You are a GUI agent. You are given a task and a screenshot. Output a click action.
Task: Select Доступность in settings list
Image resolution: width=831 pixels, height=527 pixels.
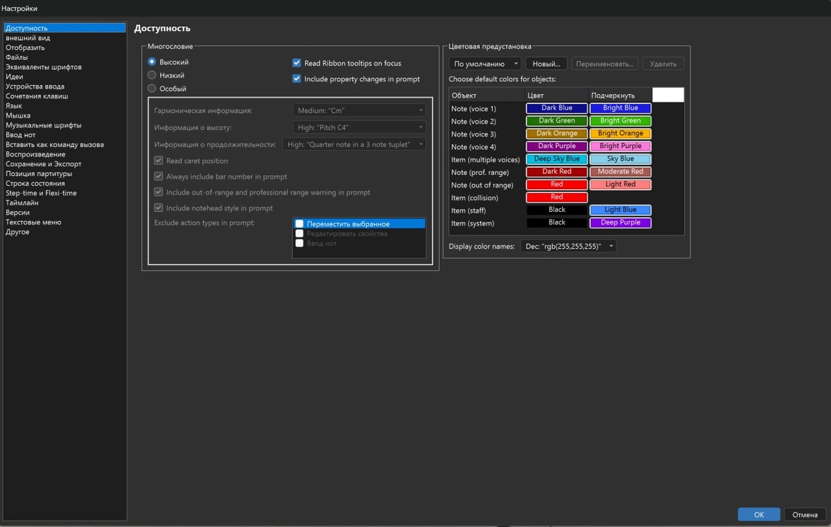point(65,28)
